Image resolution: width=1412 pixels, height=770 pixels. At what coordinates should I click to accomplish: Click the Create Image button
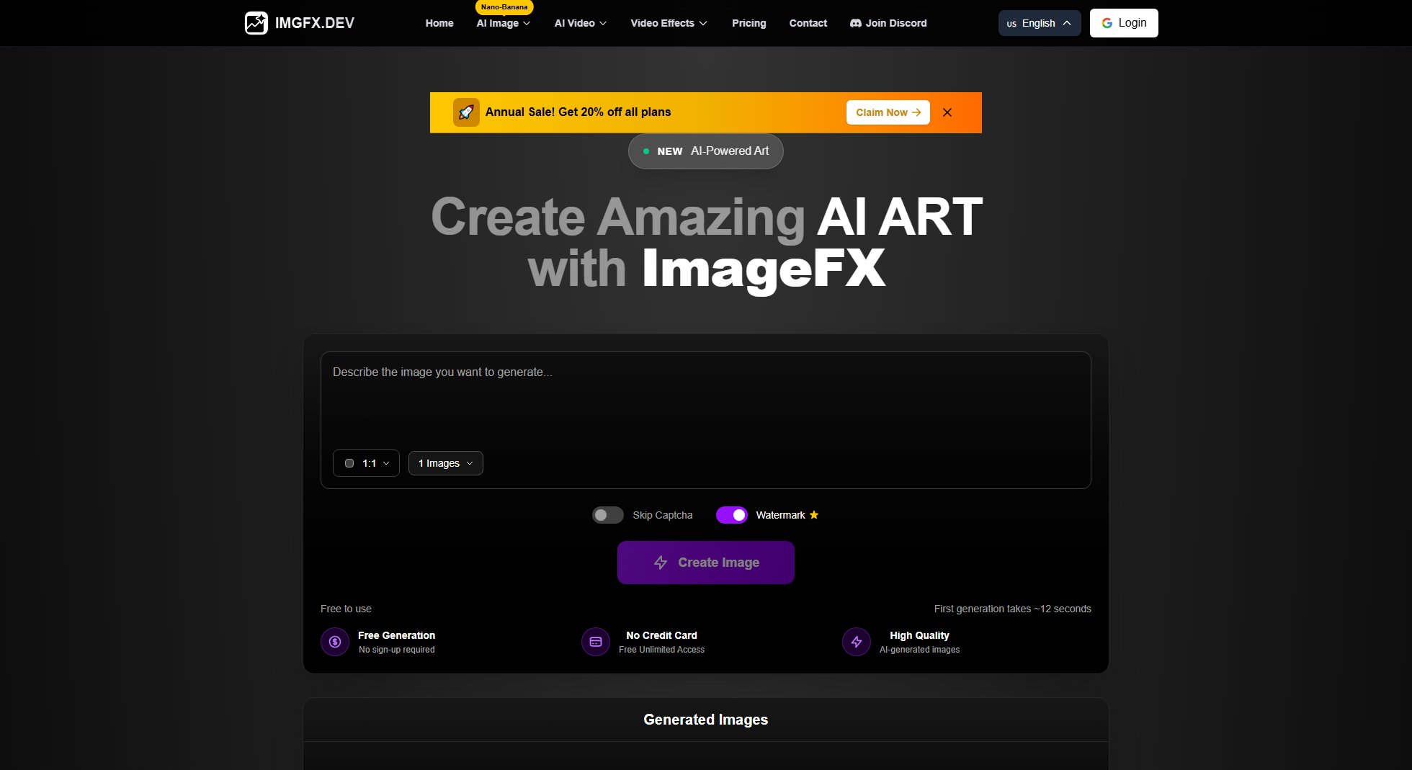click(706, 563)
